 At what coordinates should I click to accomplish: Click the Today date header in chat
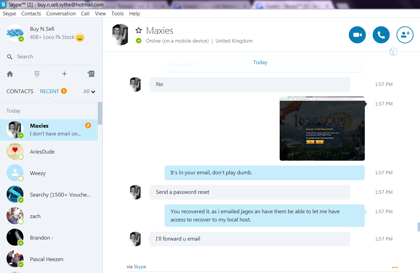tap(260, 62)
